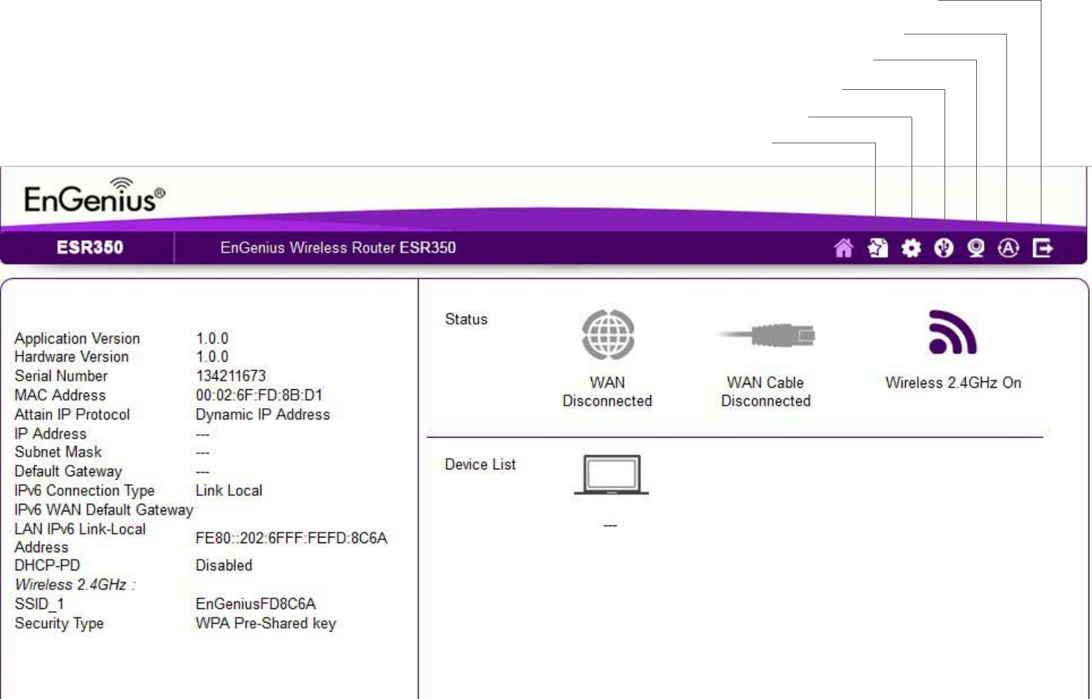This screenshot has width=1092, height=699.
Task: Click the 'WAN Disconnected' status text
Action: [x=607, y=392]
